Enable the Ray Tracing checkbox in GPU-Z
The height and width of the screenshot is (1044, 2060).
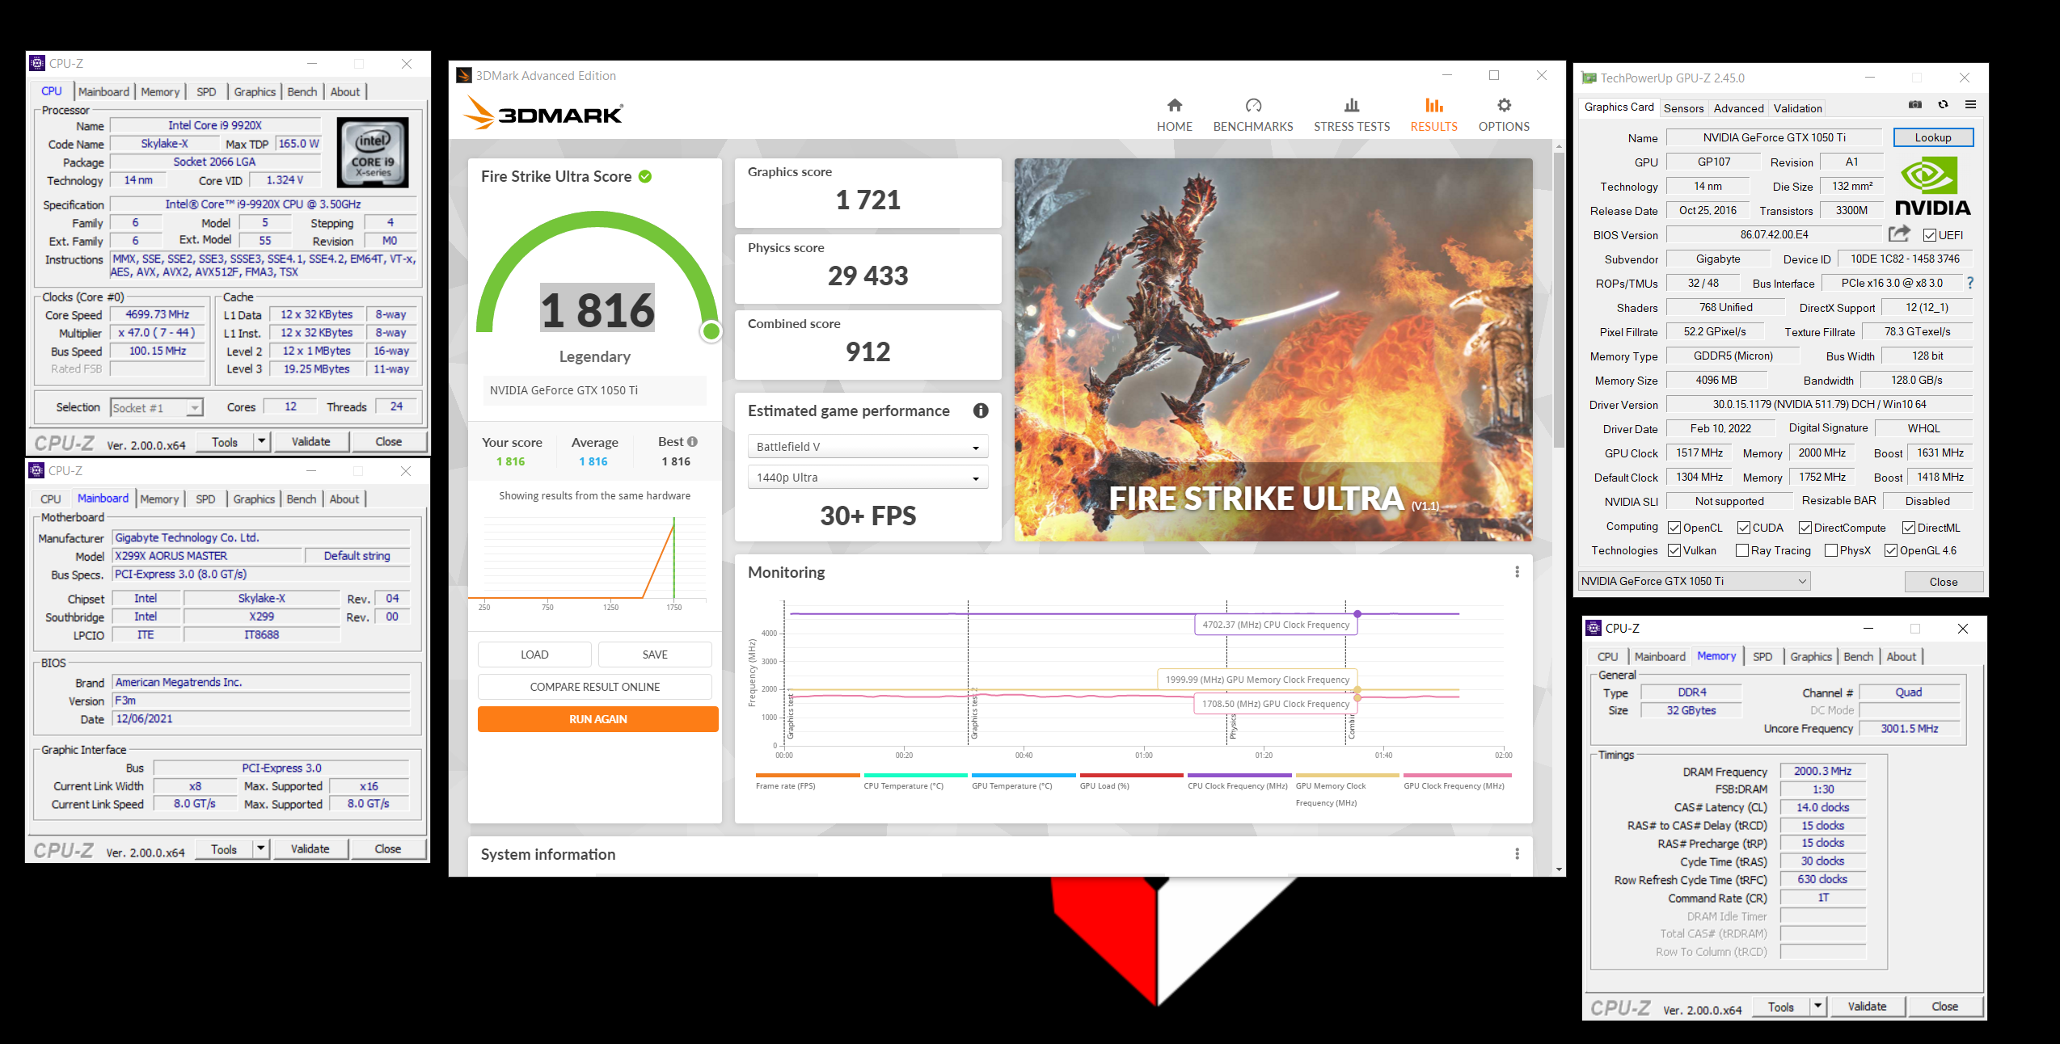[x=1742, y=550]
